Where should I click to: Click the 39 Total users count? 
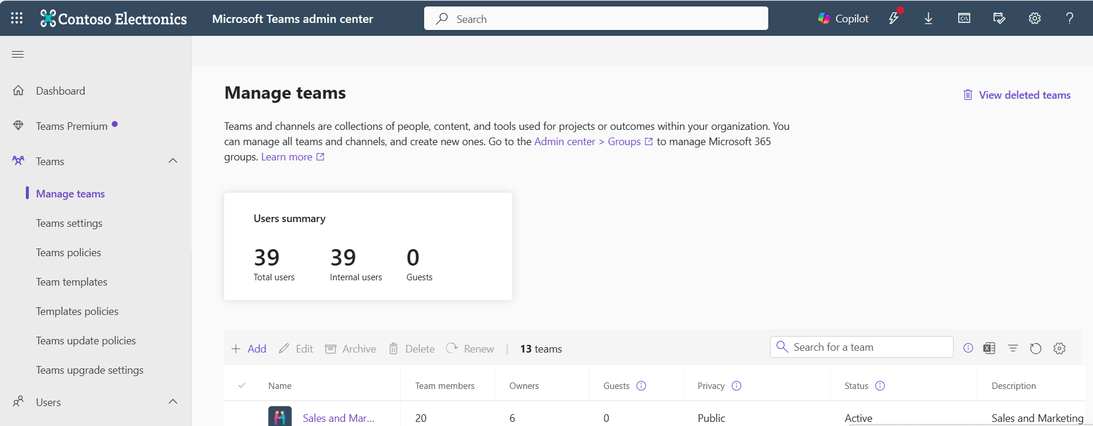point(266,257)
